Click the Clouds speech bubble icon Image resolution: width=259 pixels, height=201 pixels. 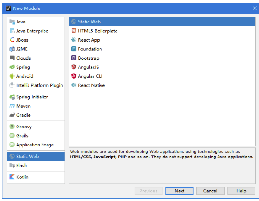coord(12,58)
